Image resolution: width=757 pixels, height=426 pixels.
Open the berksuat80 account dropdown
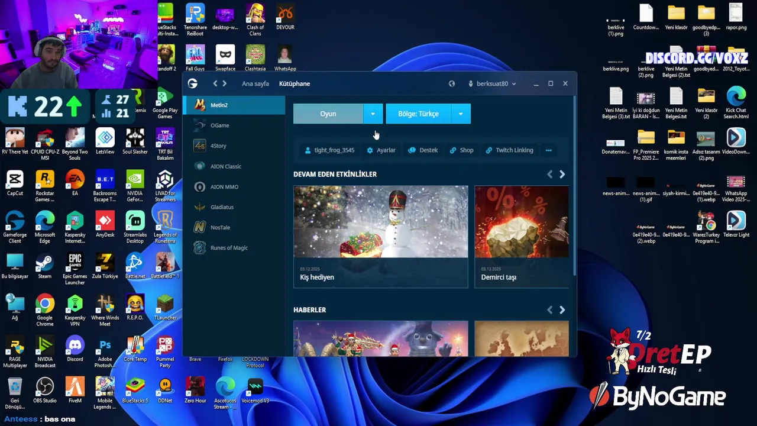pyautogui.click(x=492, y=83)
